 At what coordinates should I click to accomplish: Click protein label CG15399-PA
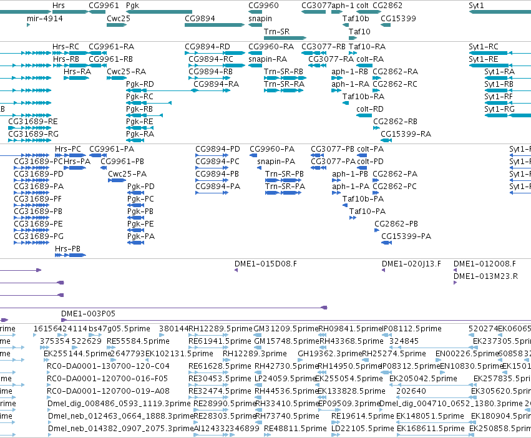point(406,236)
